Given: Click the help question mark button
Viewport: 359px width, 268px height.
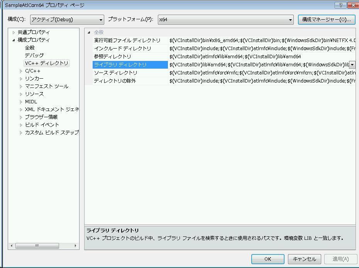Looking at the screenshot, I should coord(340,5).
